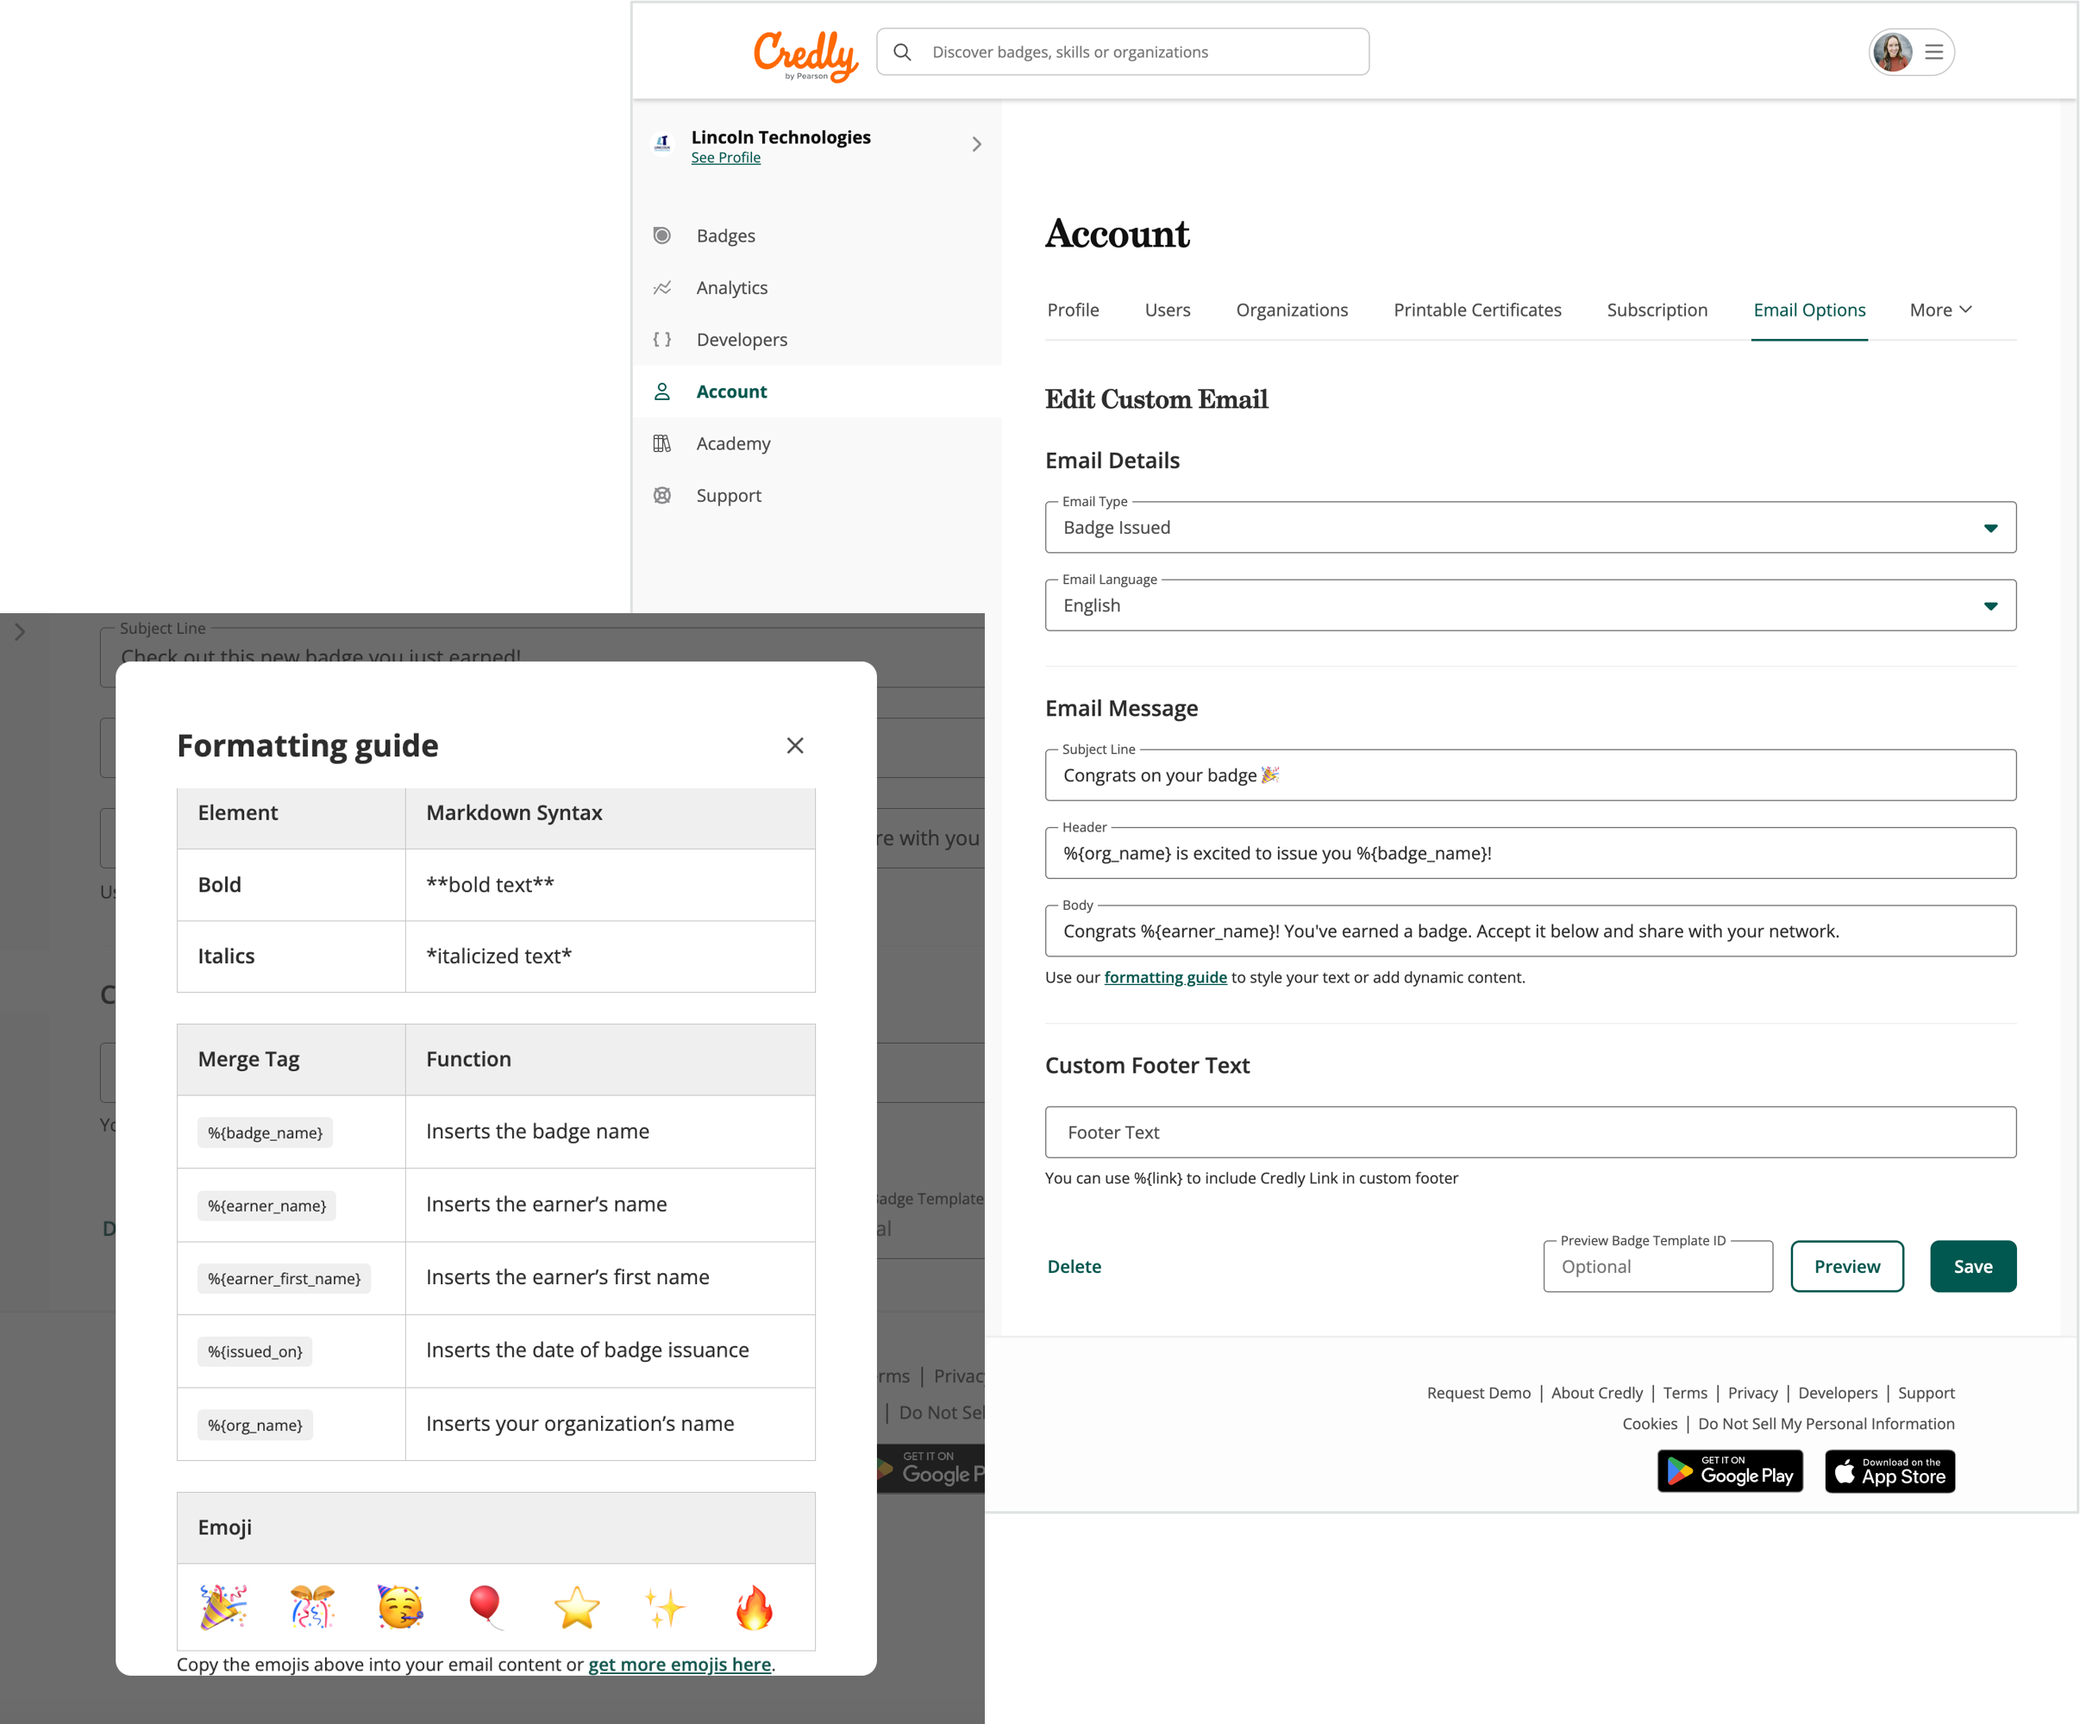The image size is (2080, 1724).
Task: Click the Subject Line input field
Action: [1529, 772]
